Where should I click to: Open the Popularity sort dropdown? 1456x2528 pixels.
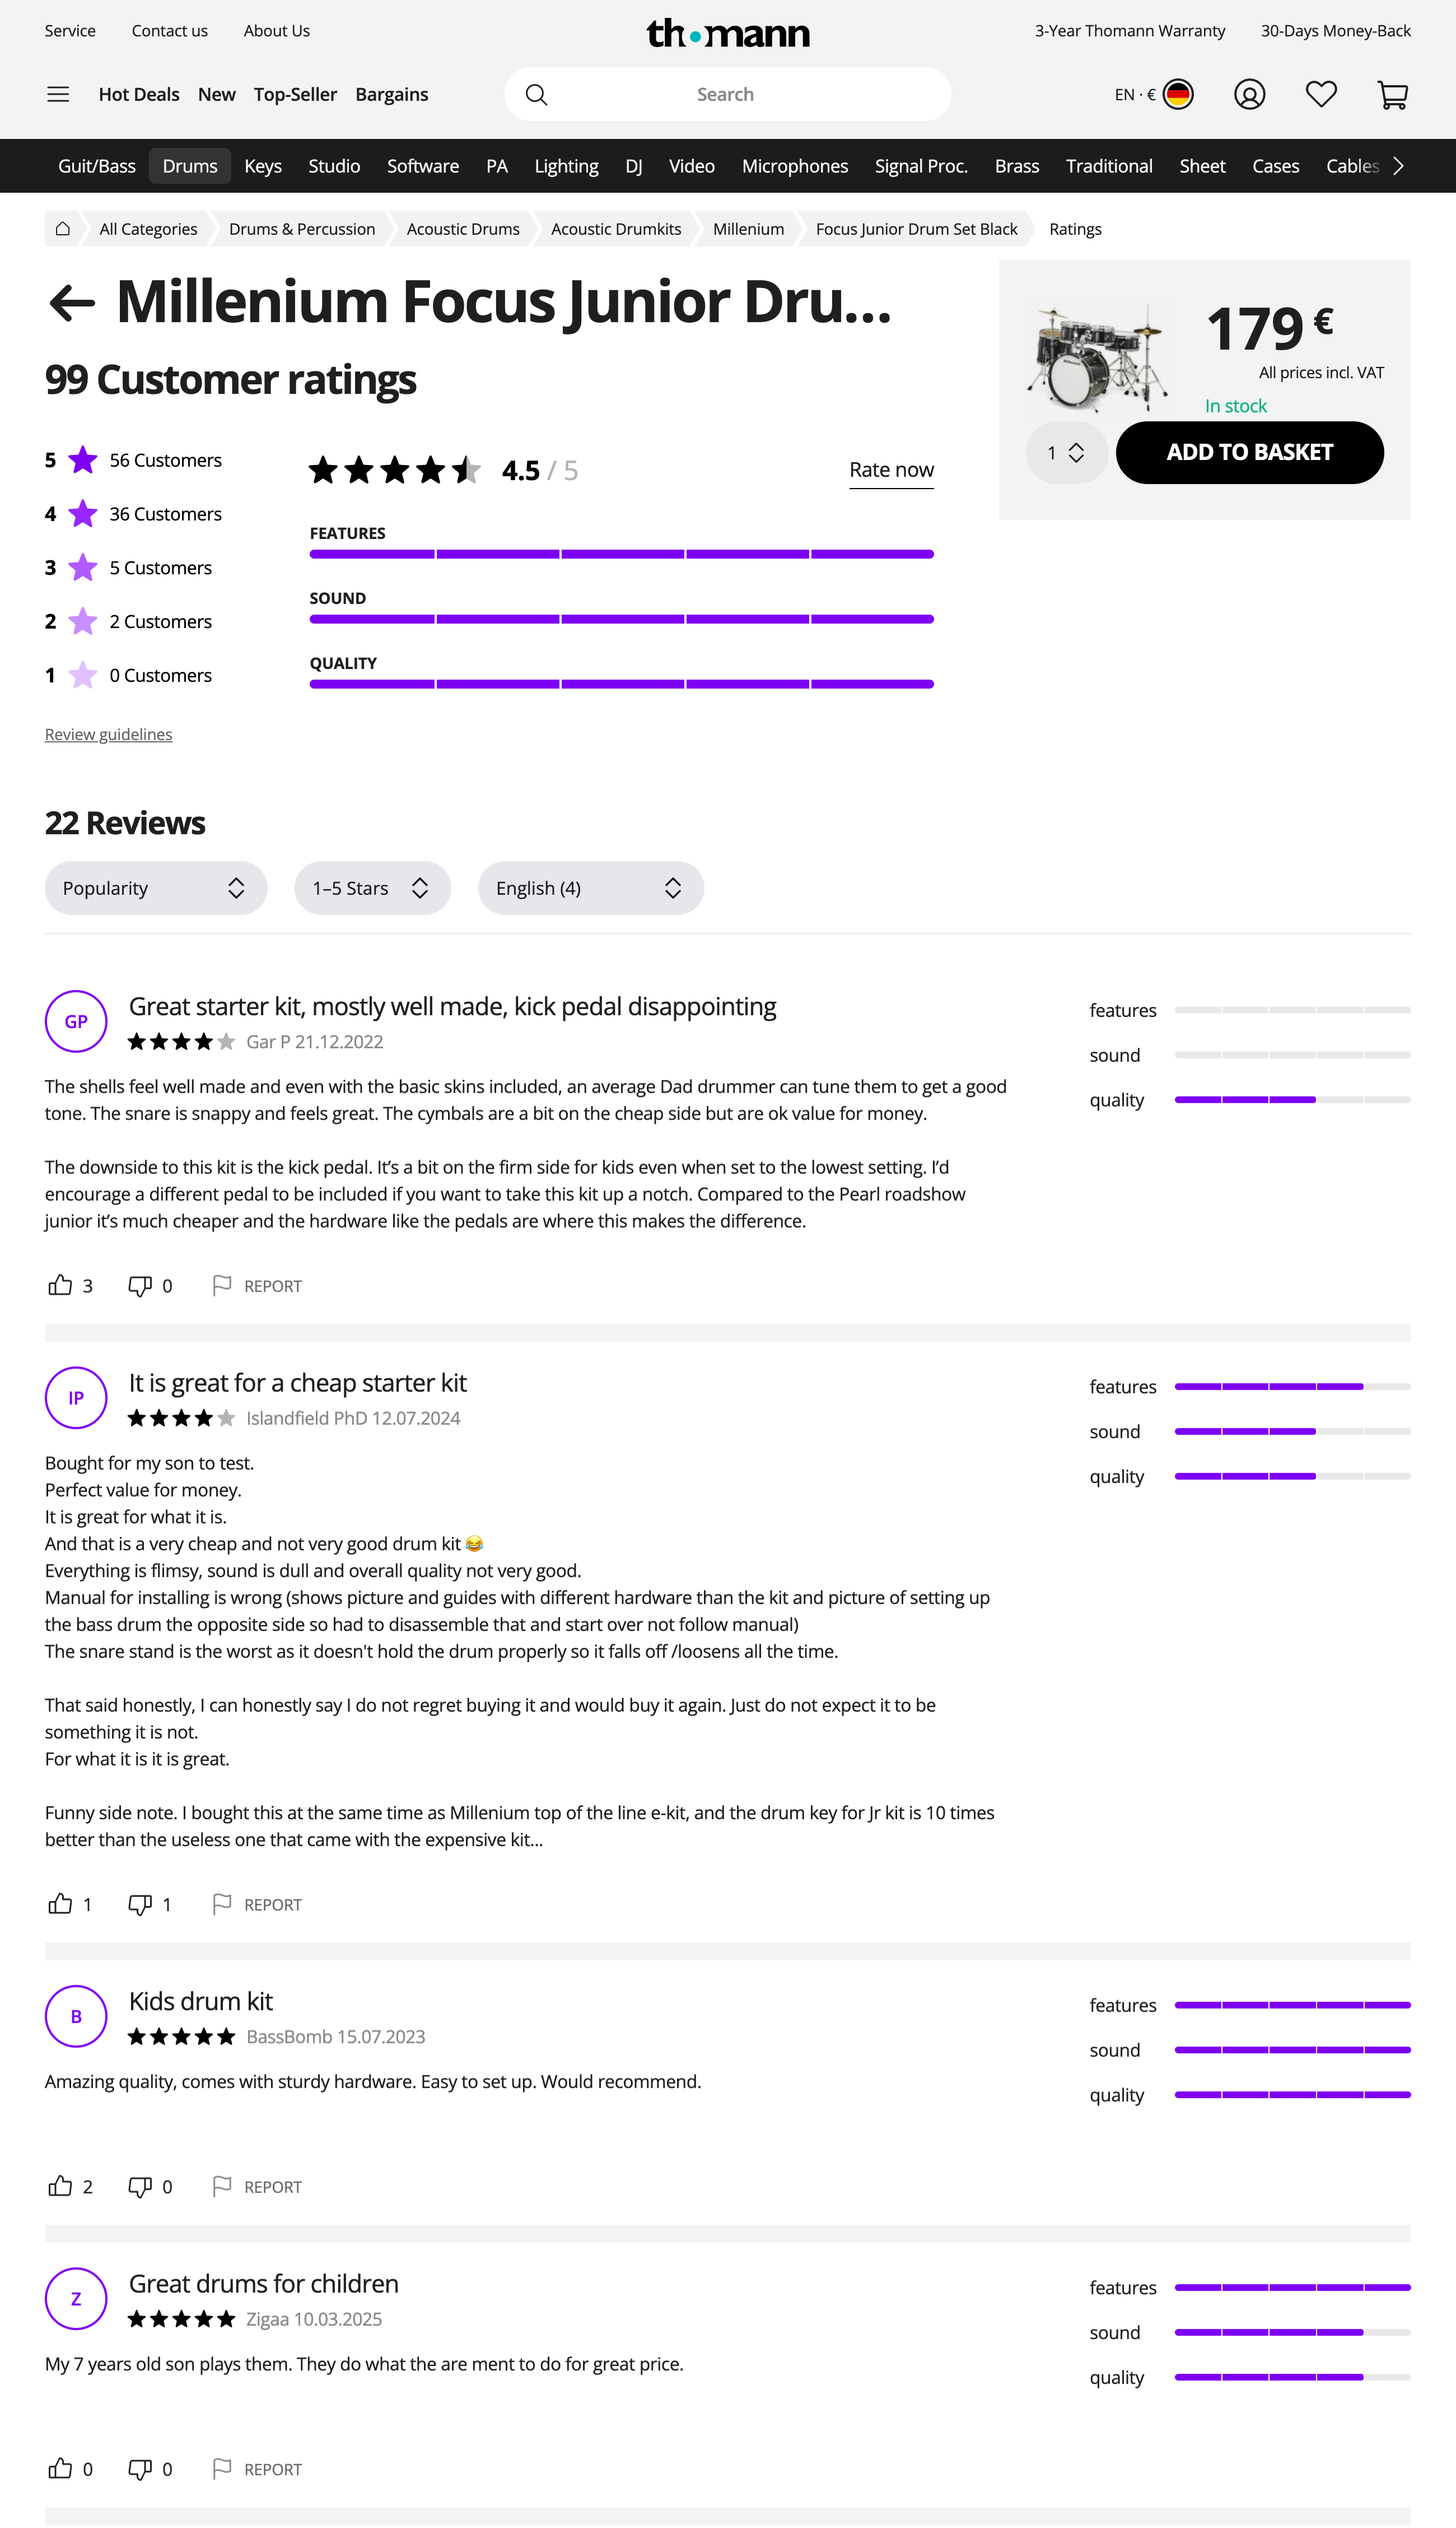tap(155, 889)
